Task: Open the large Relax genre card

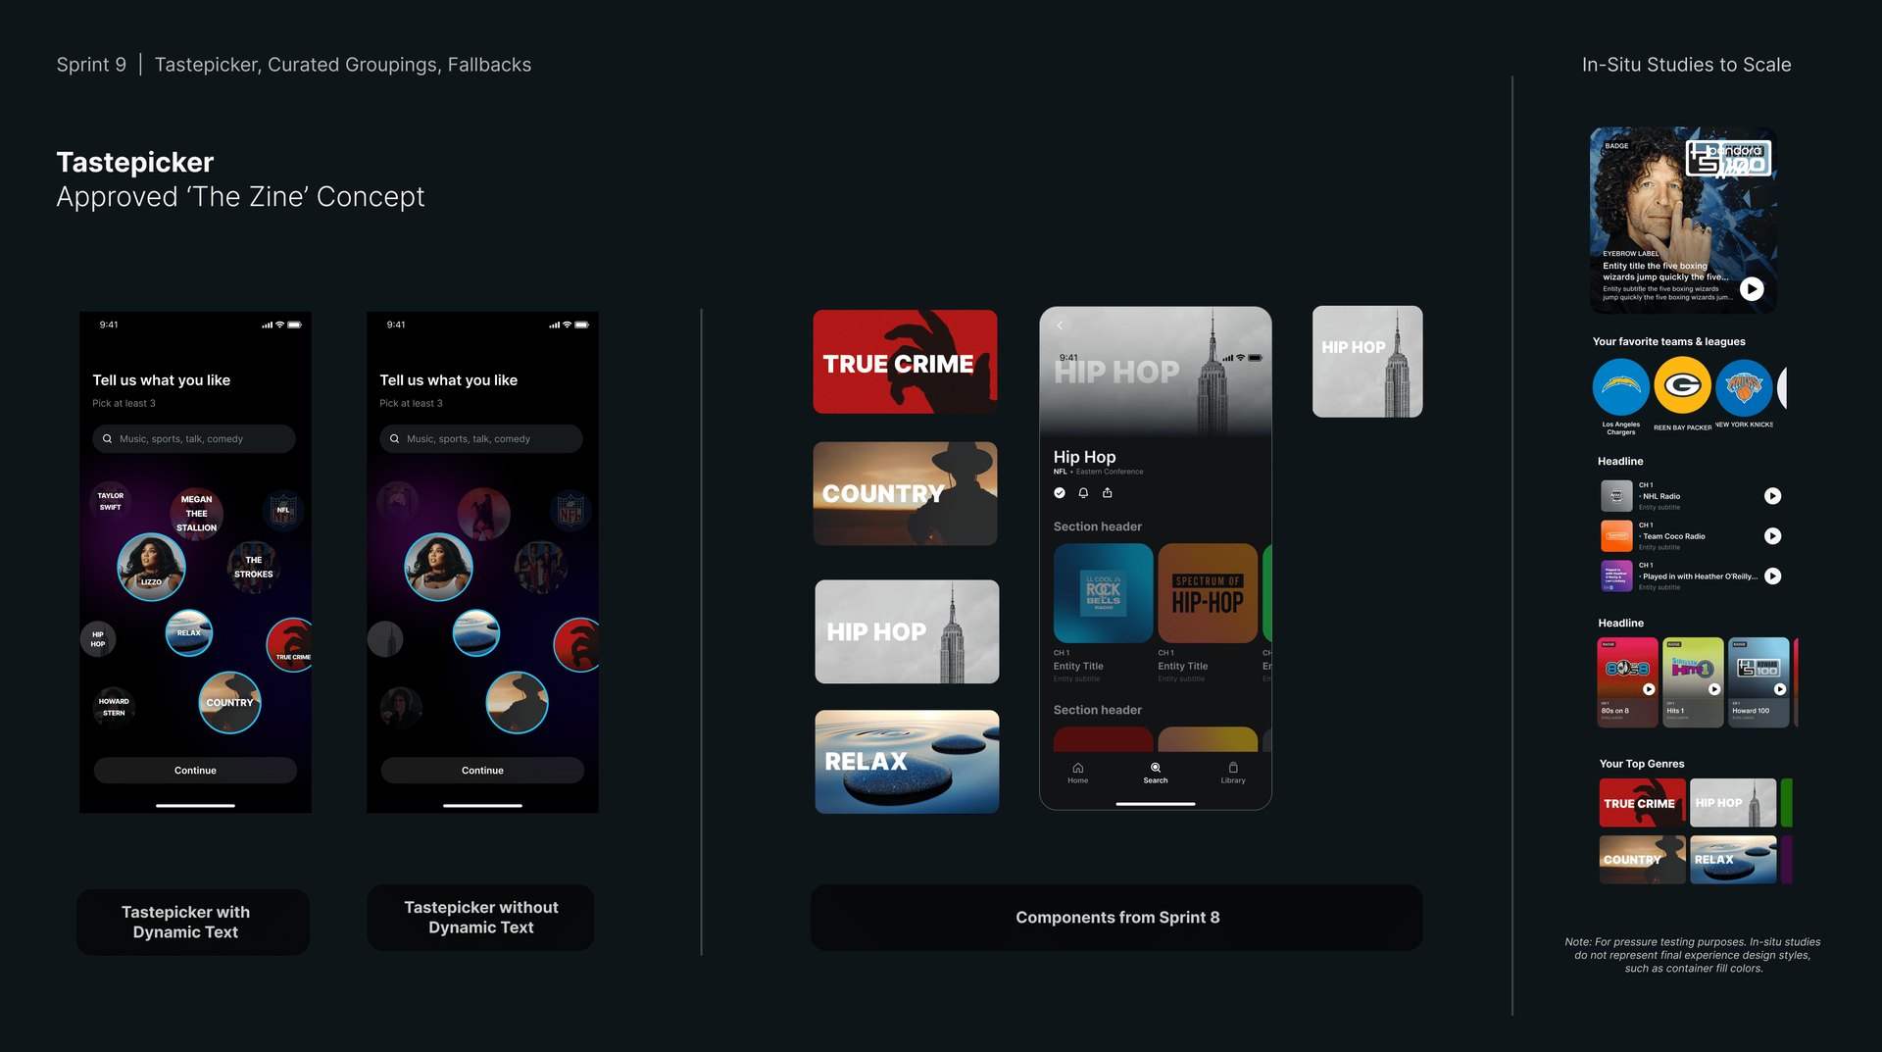Action: pyautogui.click(x=907, y=762)
